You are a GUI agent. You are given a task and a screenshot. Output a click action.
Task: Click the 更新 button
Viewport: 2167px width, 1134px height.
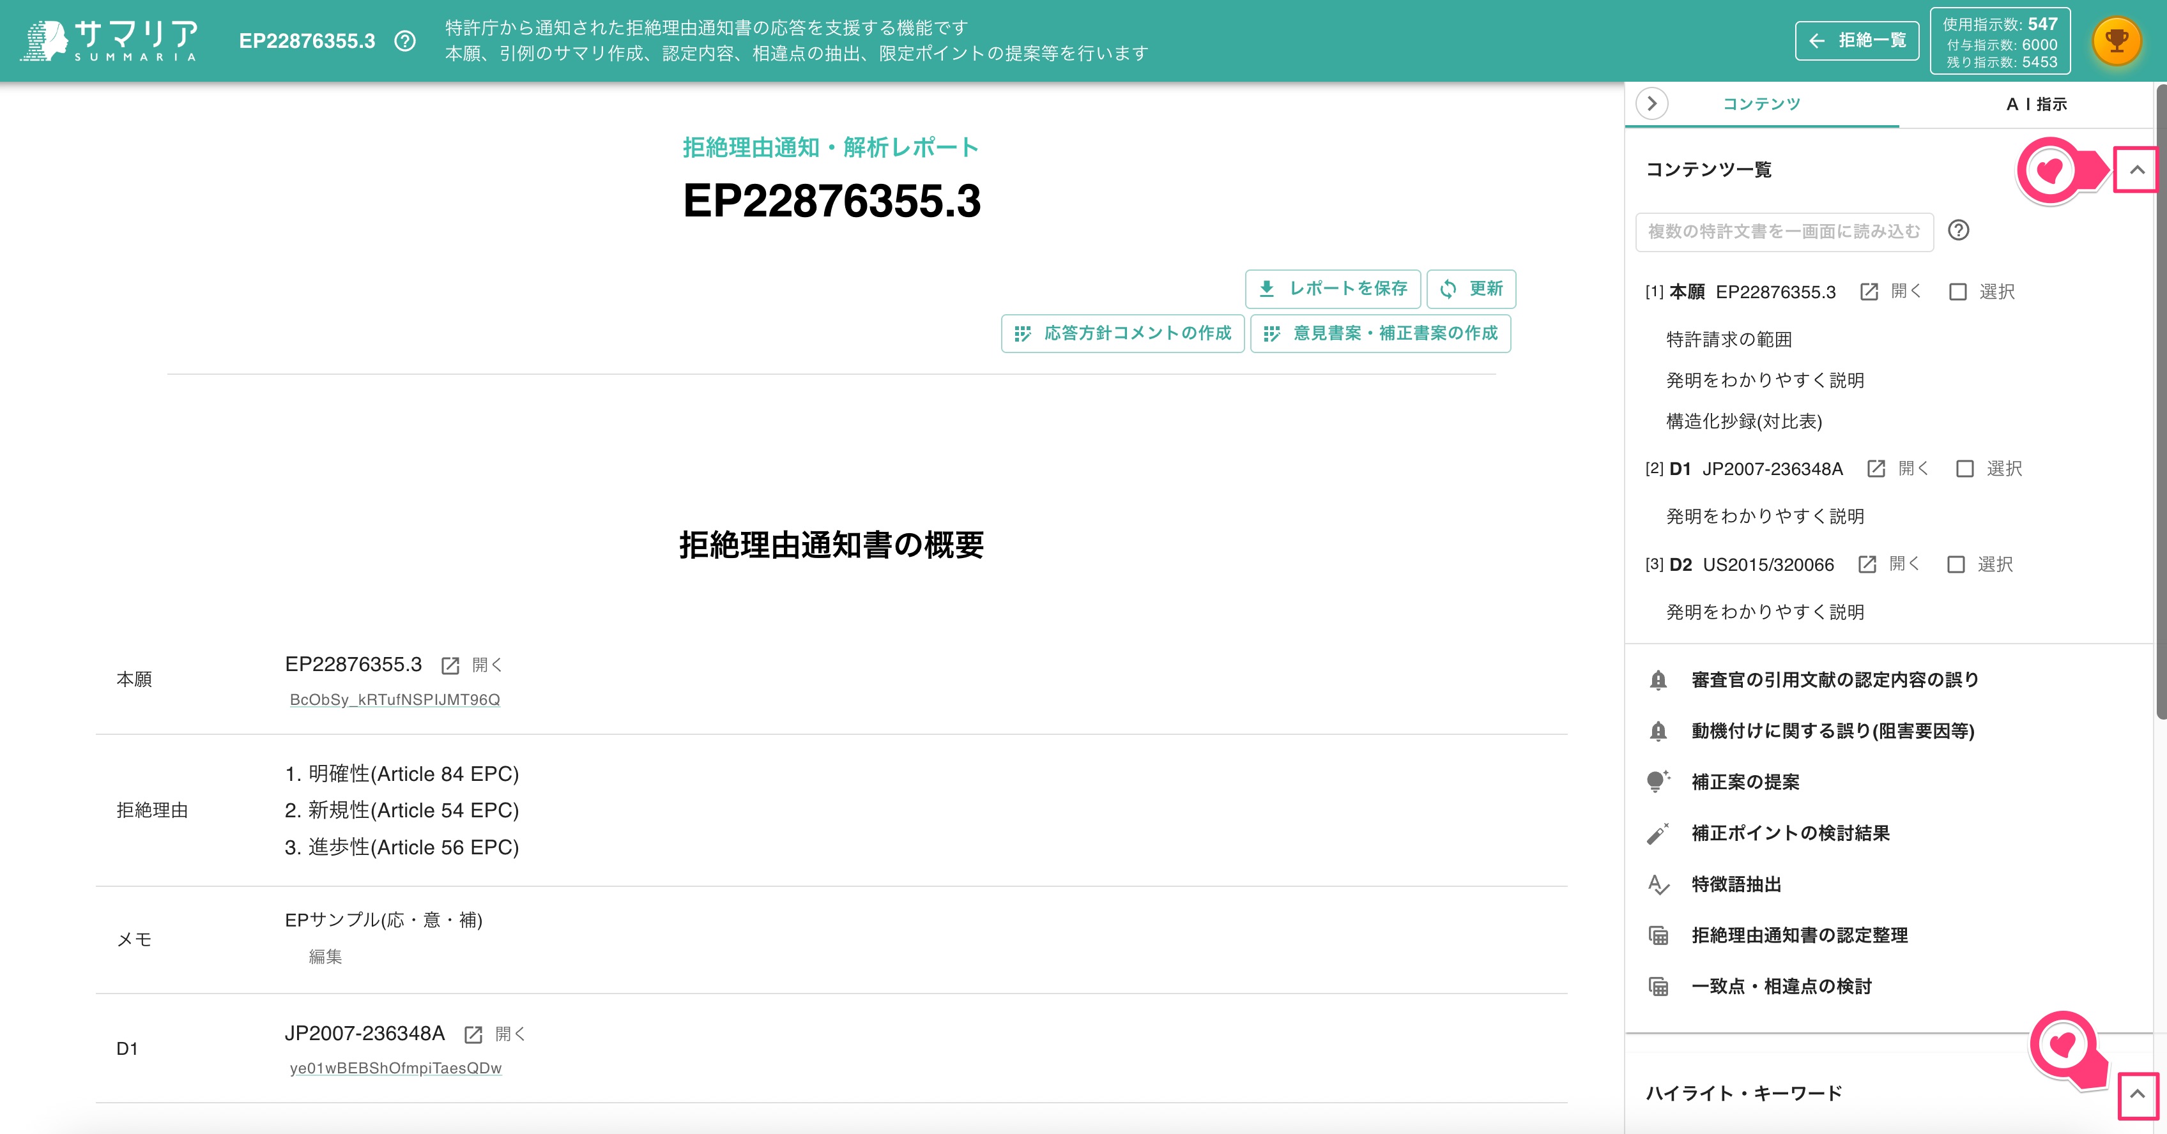click(x=1471, y=289)
